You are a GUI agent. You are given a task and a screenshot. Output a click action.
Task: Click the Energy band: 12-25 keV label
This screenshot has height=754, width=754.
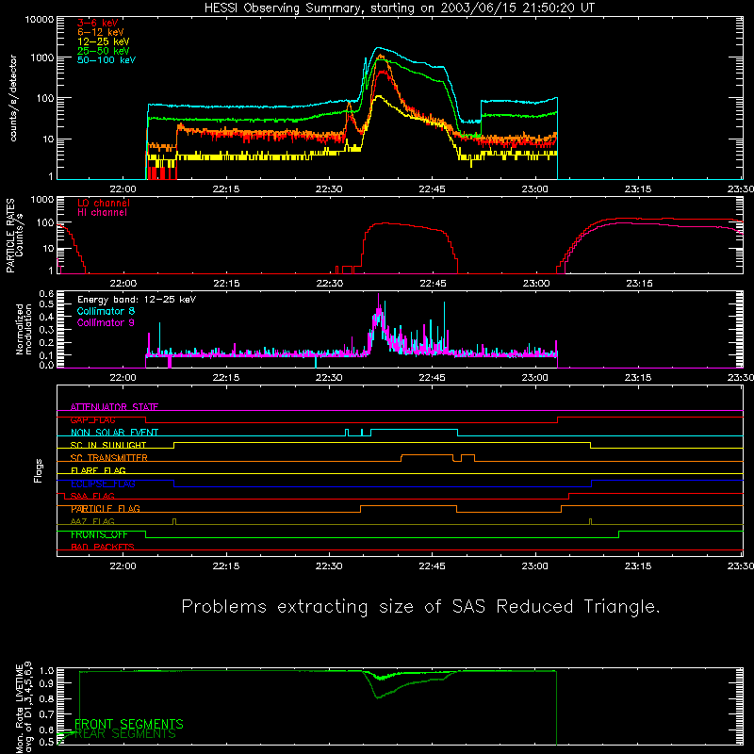(137, 300)
